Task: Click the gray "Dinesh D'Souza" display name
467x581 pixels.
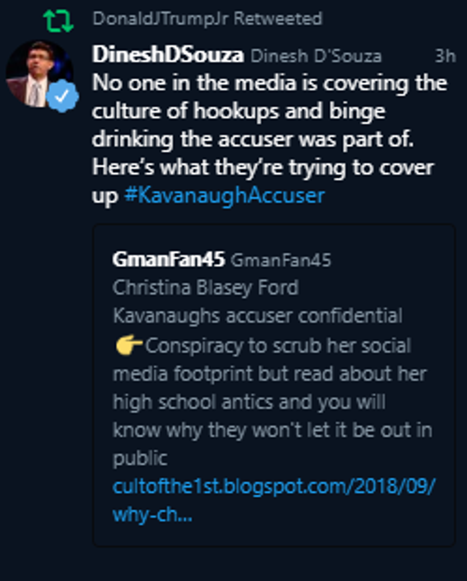Action: point(316,56)
